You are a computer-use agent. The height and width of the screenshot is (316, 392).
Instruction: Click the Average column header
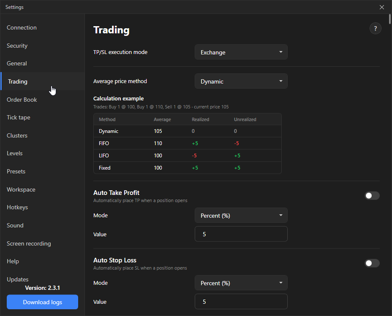click(162, 119)
